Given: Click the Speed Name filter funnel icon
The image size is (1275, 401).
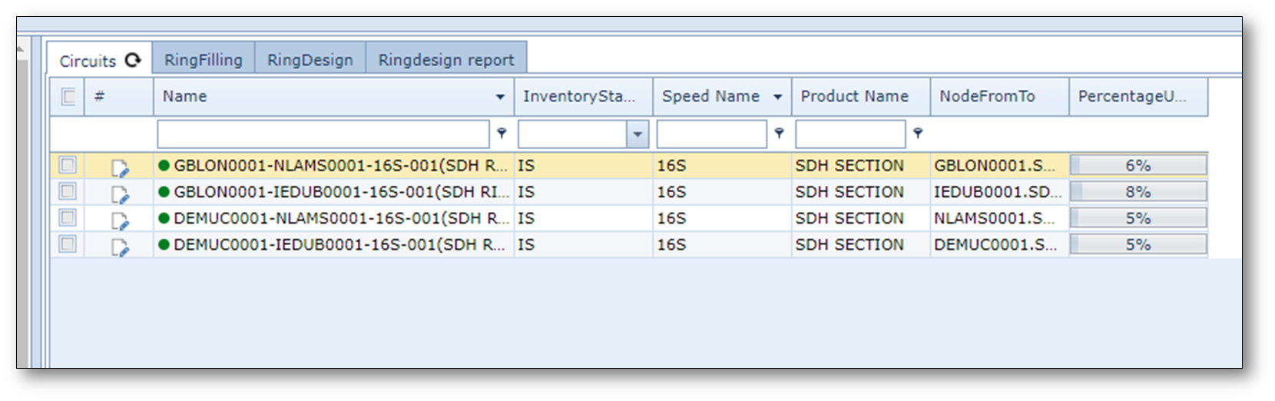Looking at the screenshot, I should (x=779, y=134).
